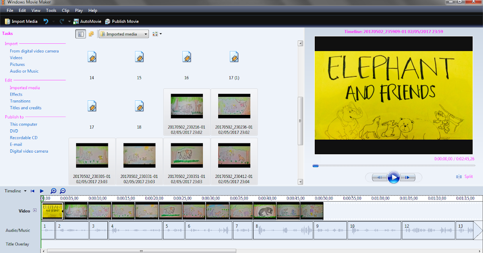
Task: Select clip thumbnail 20170502_230305-01
Action: [92, 155]
